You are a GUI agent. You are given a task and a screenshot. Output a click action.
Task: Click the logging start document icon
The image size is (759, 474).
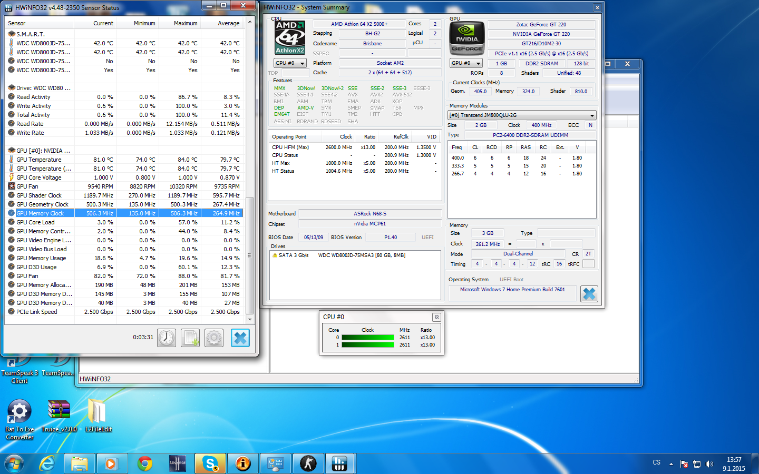[x=190, y=338]
